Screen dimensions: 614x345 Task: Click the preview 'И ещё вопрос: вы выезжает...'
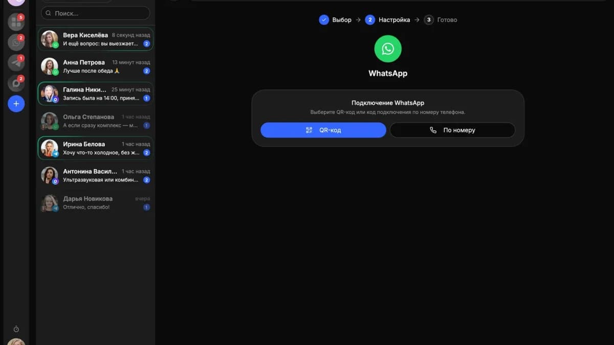click(x=101, y=44)
